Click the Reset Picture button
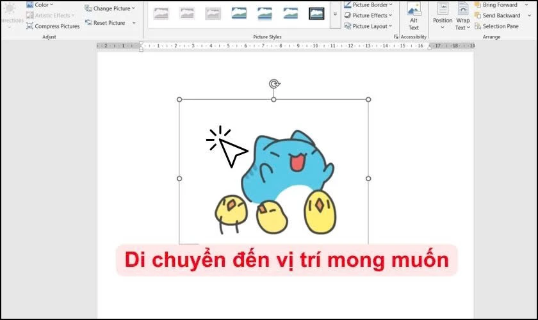This screenshot has height=320, width=538. point(105,22)
